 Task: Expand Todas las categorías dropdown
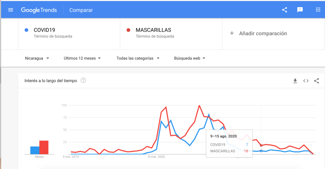click(138, 58)
